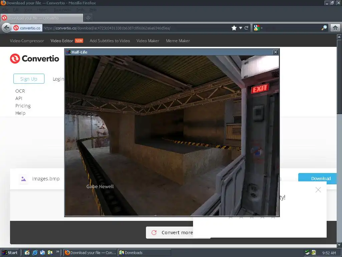Open the View menu in Firefox
The image size is (342, 257).
point(28,10)
